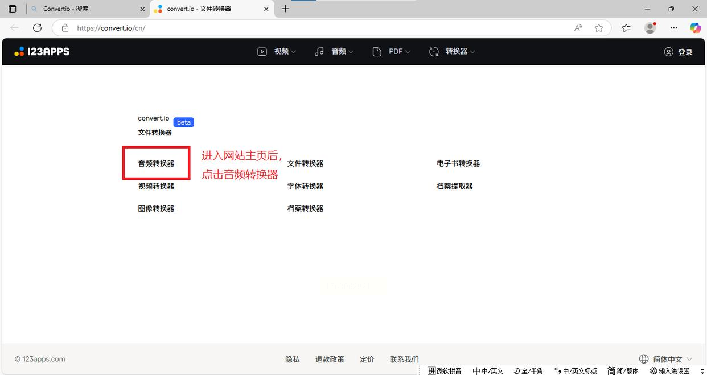Click the beta badge
This screenshot has width=707, height=375.
[183, 122]
